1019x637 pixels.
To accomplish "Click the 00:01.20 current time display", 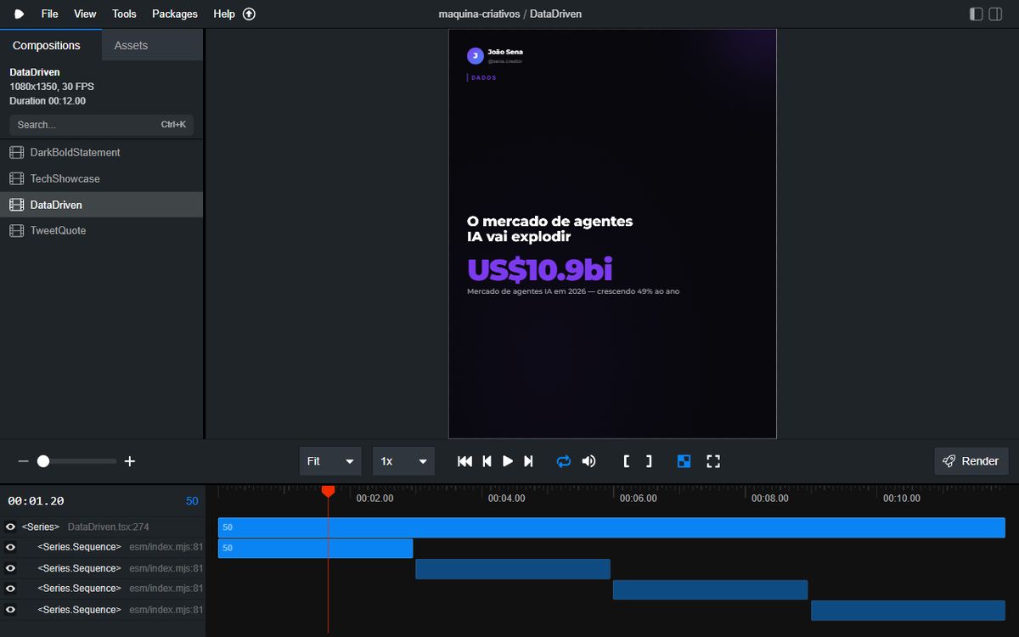I will click(36, 501).
